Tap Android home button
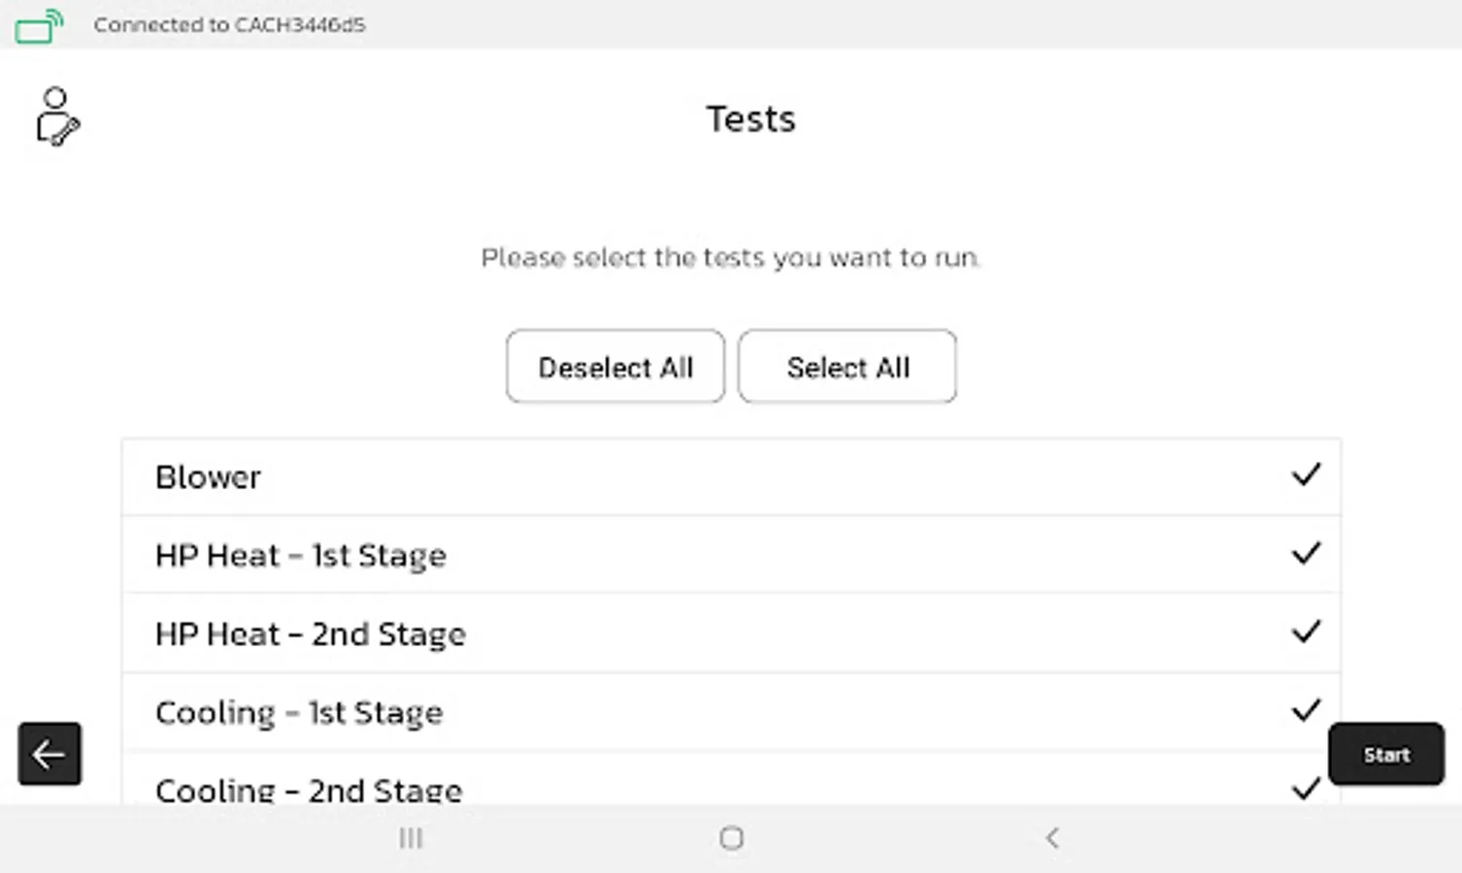The width and height of the screenshot is (1462, 873). [x=732, y=838]
